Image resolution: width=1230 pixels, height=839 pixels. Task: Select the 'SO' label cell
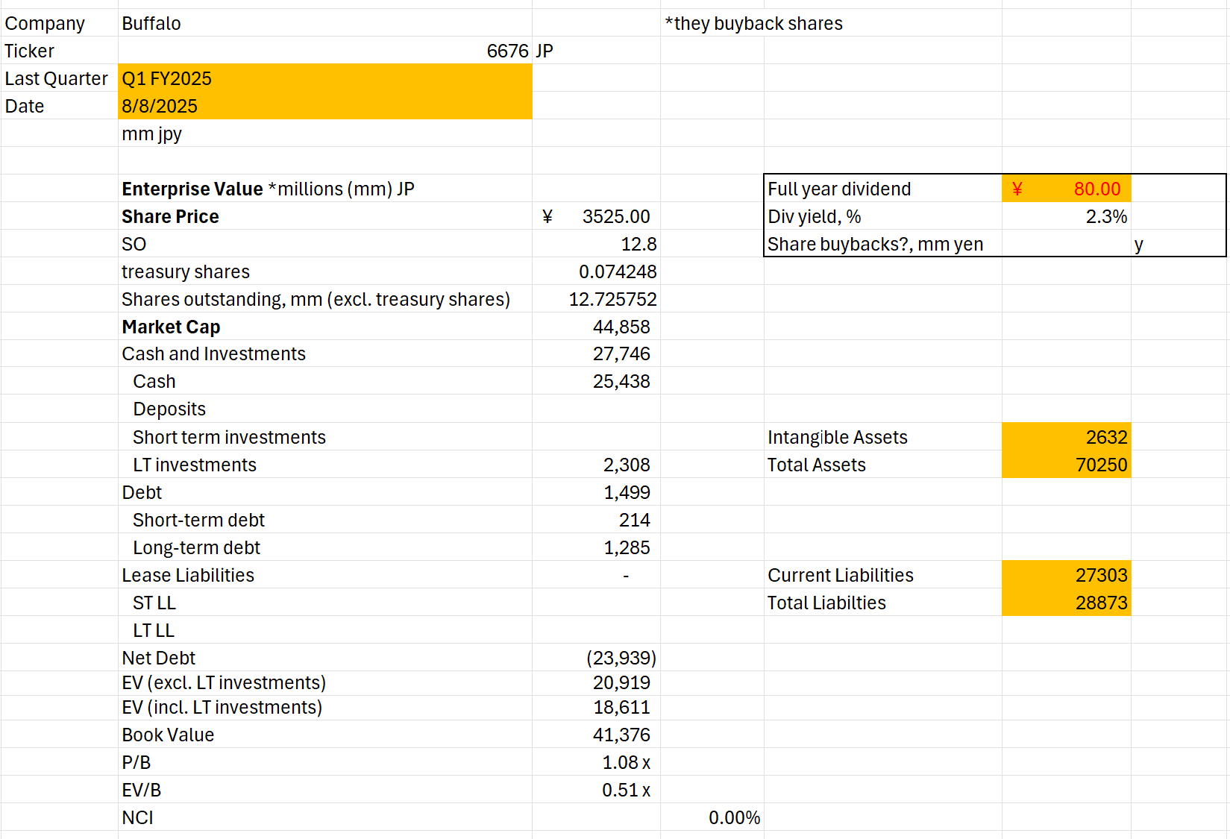324,244
